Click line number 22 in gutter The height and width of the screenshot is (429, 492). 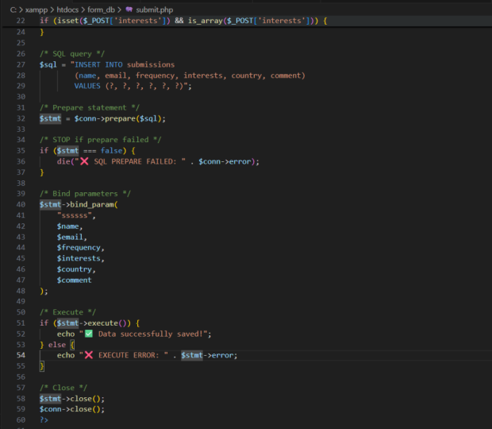coord(21,21)
